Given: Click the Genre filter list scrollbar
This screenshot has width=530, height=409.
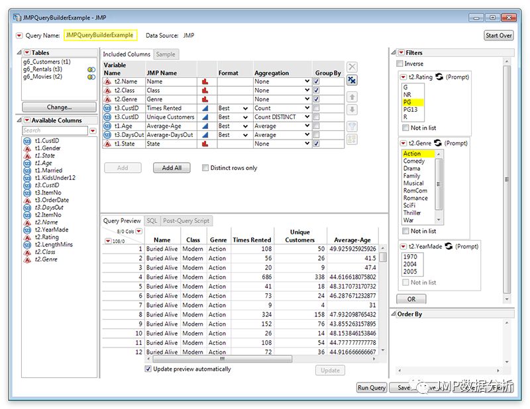Looking at the screenshot, I should 439,183.
